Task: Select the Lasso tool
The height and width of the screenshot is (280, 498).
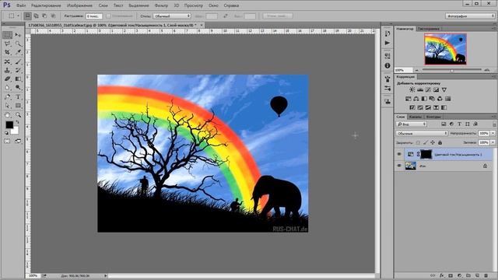Action: [7, 44]
